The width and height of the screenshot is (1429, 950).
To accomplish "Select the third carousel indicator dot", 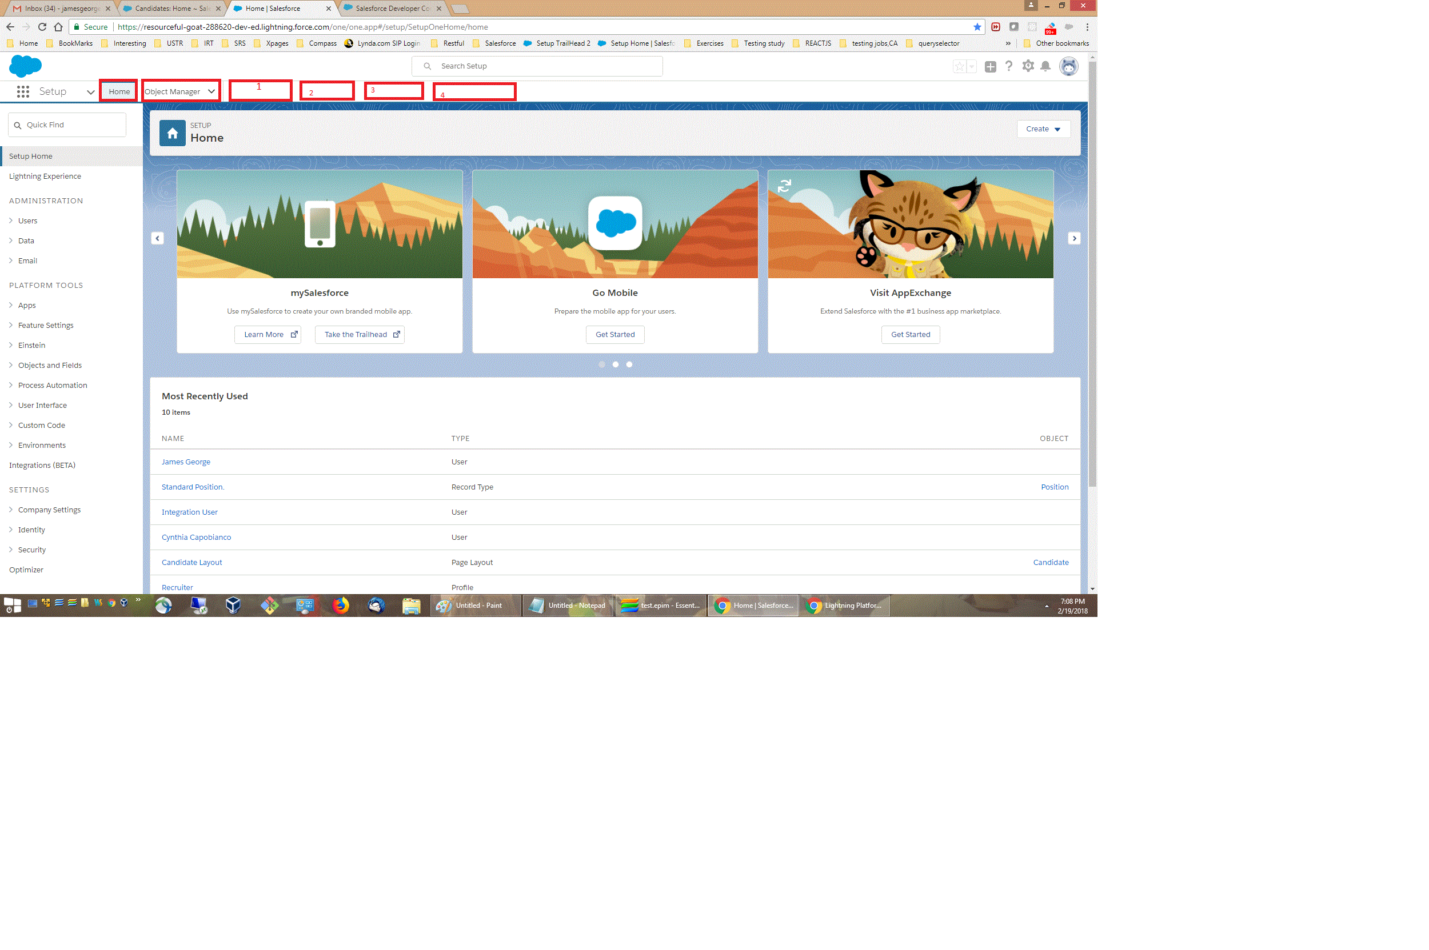I will click(x=629, y=364).
